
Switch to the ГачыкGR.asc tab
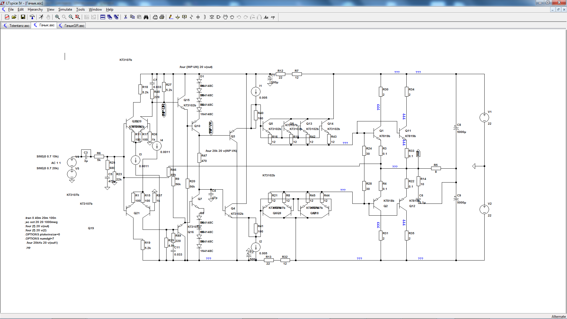[72, 26]
